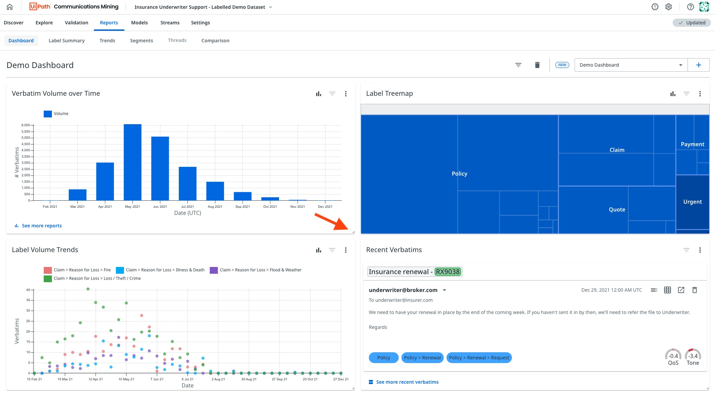Click the home icon in top bar
The height and width of the screenshot is (403, 715).
pyautogui.click(x=9, y=7)
